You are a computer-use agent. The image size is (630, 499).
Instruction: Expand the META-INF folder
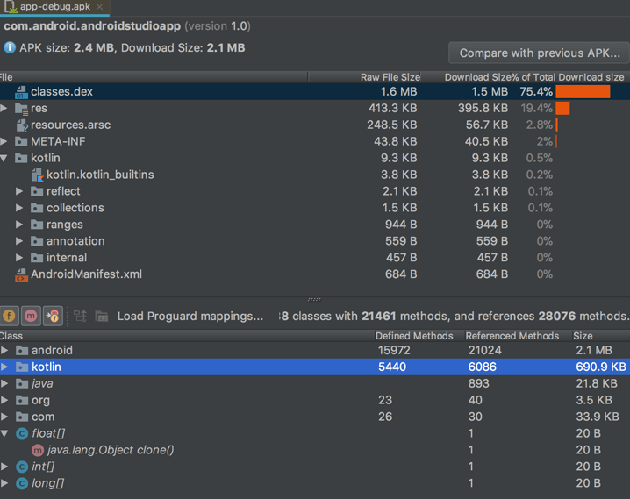(4, 141)
